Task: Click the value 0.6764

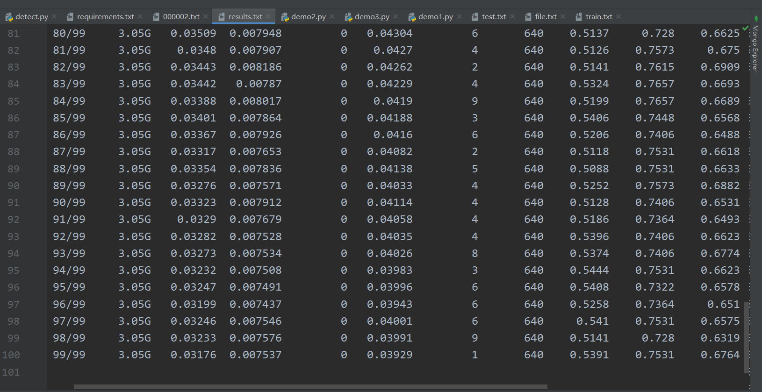Action: pos(720,355)
